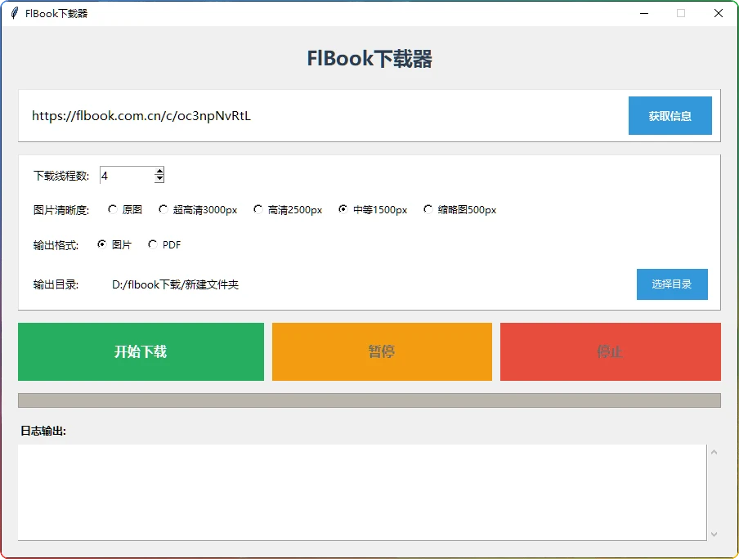This screenshot has height=559, width=739.
Task: Click the download progress bar
Action: 369,400
